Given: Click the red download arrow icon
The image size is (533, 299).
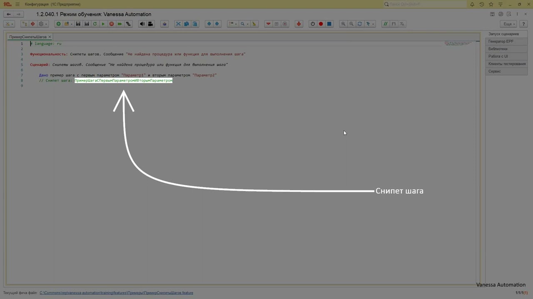Looking at the screenshot, I should point(299,24).
